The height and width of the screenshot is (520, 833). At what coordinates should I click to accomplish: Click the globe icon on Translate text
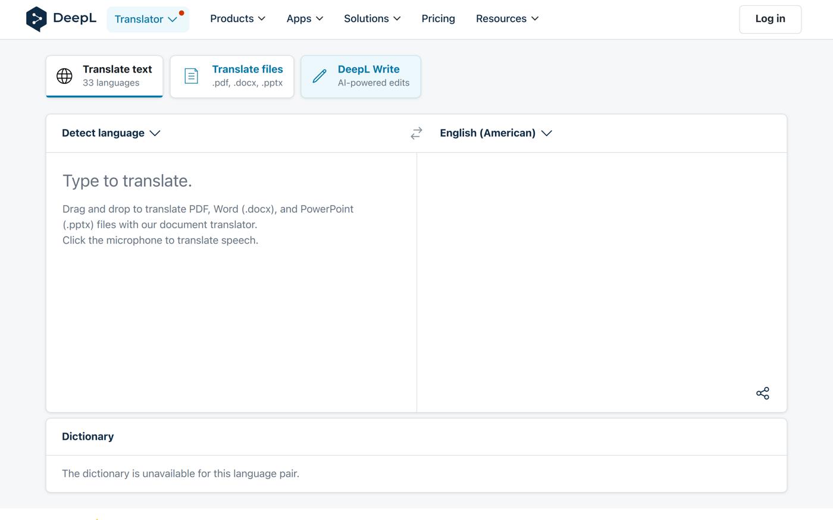[64, 76]
